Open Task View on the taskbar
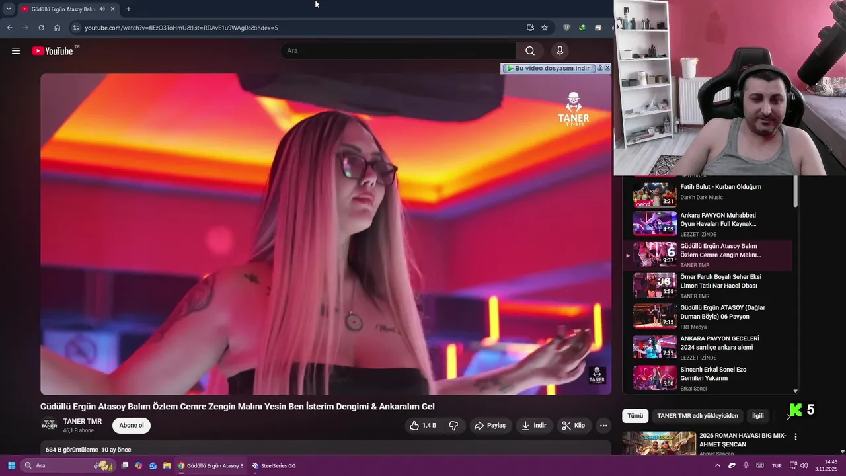The height and width of the screenshot is (476, 846). (x=125, y=465)
